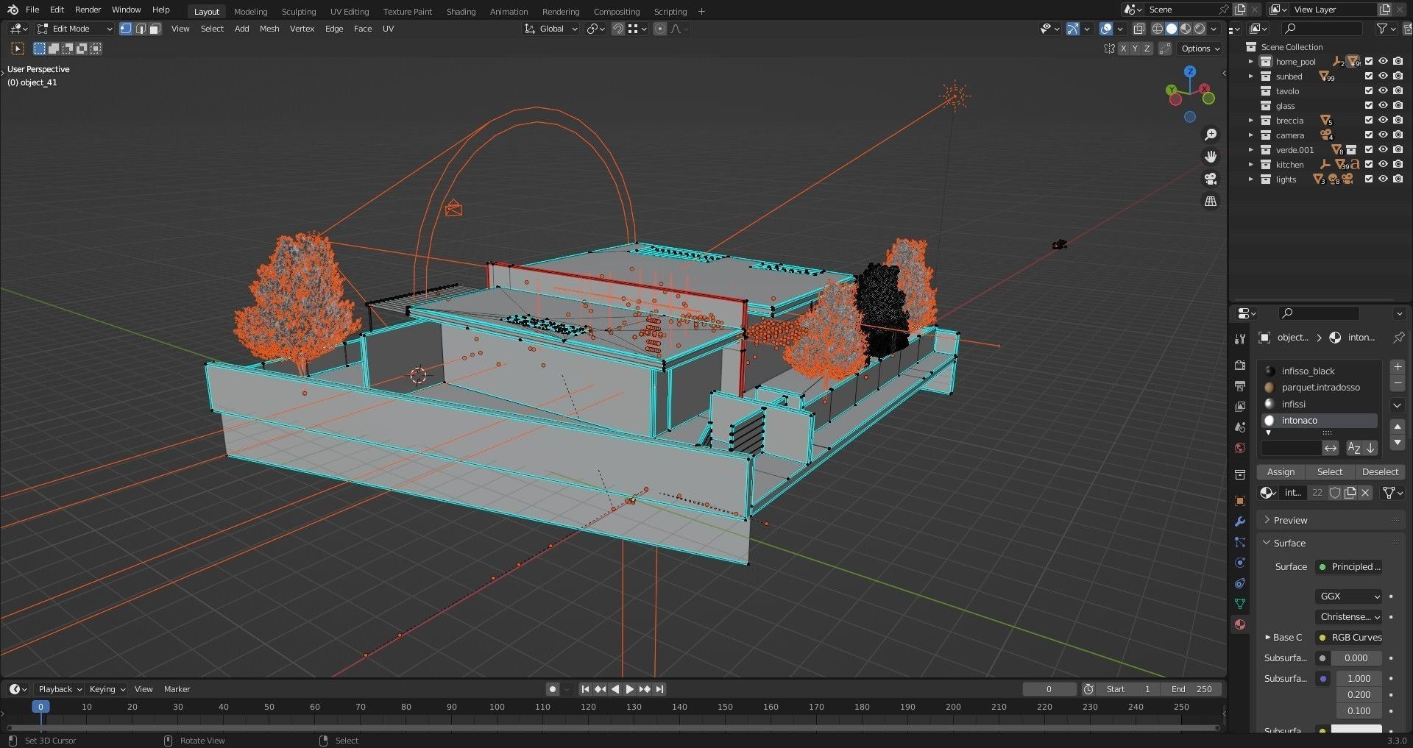Click the Assign material button
1413x748 pixels.
(1280, 472)
